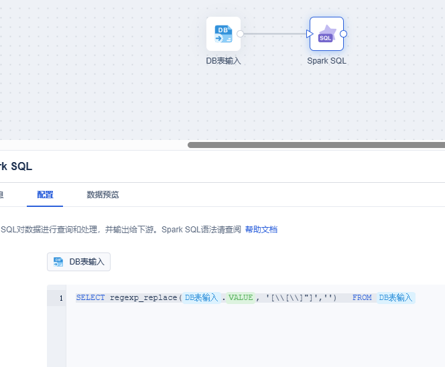Click the horizontal canvas scrollbar

point(316,145)
